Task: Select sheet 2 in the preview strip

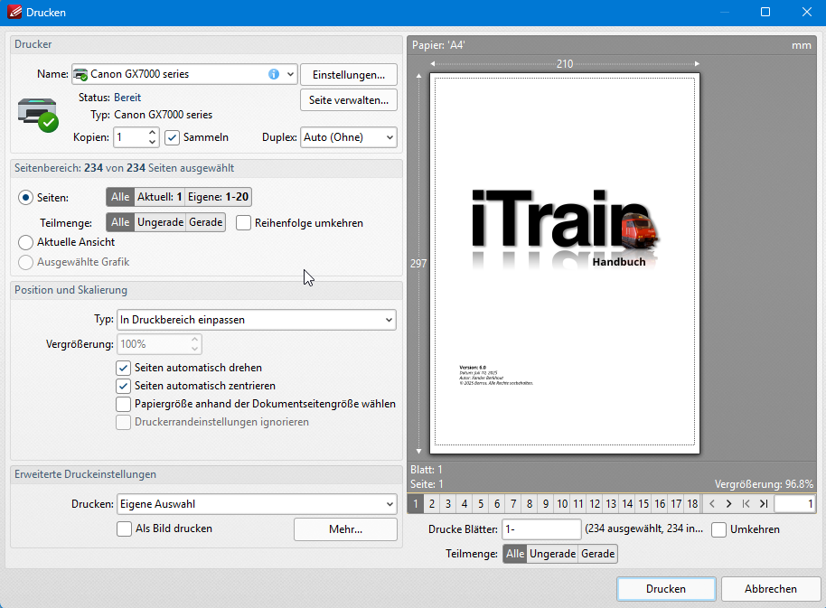Action: 431,504
